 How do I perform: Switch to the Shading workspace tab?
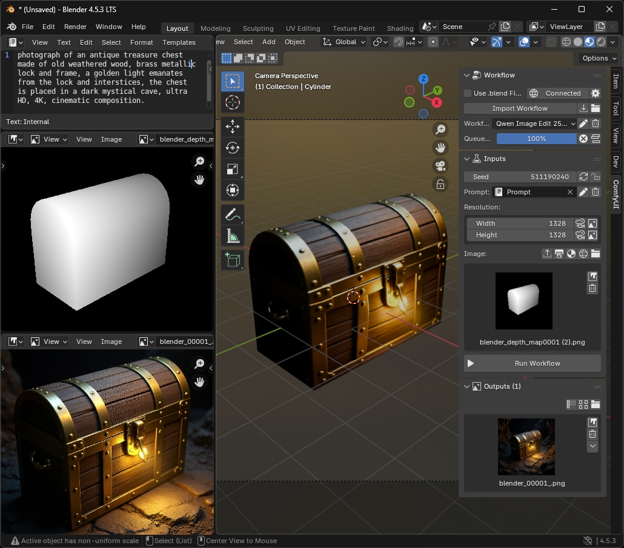point(400,28)
